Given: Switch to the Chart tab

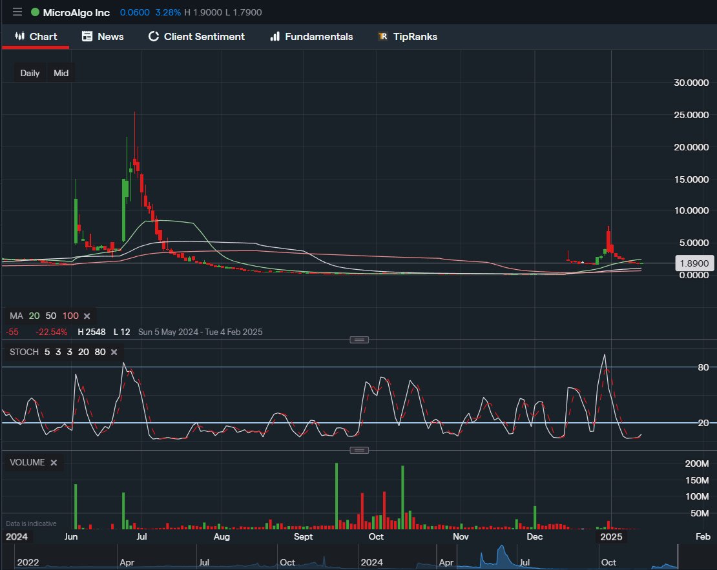Looking at the screenshot, I should (36, 37).
